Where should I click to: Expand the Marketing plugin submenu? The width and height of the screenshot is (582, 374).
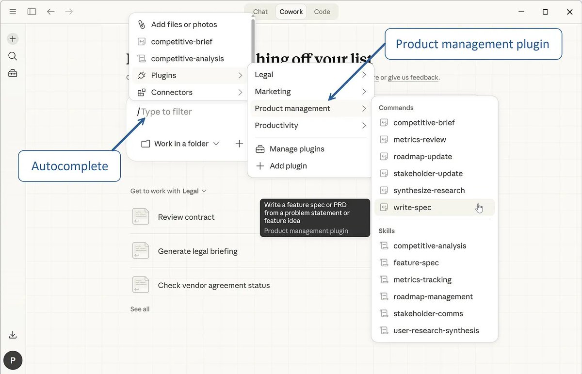coord(310,92)
